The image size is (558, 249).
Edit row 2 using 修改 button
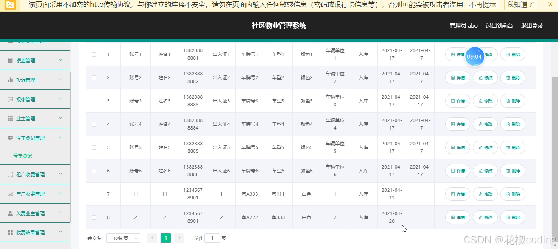point(485,77)
